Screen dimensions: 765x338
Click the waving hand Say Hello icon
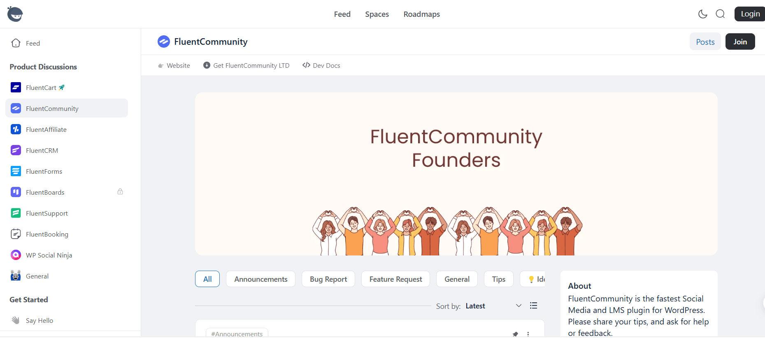(16, 320)
